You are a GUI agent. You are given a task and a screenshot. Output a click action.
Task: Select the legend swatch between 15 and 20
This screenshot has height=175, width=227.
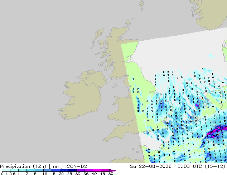tap(55, 170)
